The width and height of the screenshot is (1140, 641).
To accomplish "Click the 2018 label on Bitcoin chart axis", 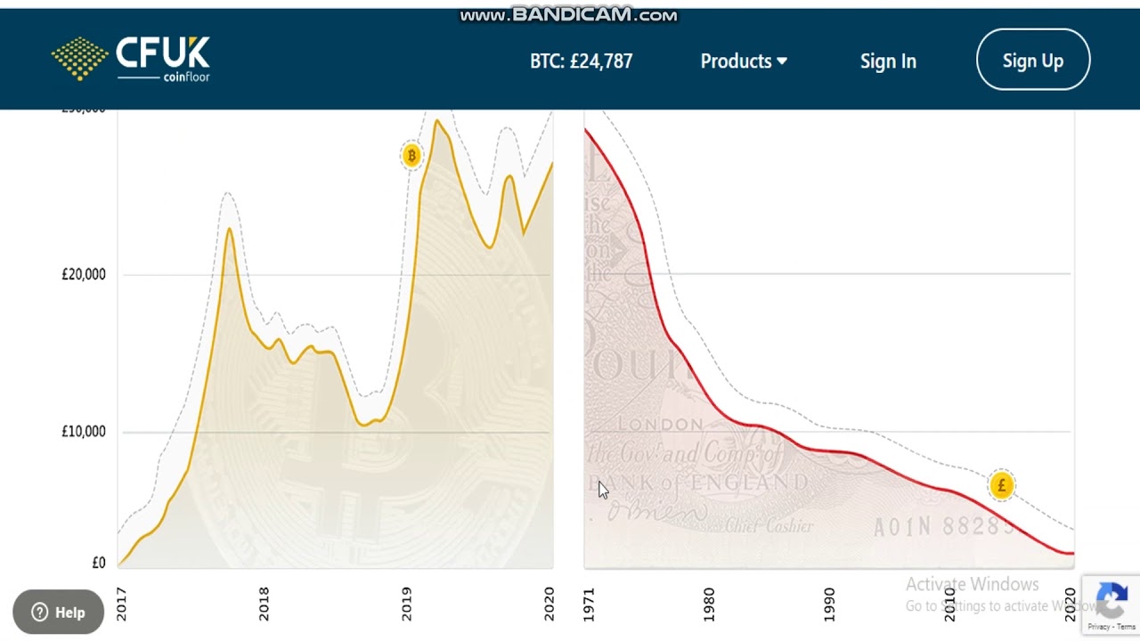I will tap(264, 604).
